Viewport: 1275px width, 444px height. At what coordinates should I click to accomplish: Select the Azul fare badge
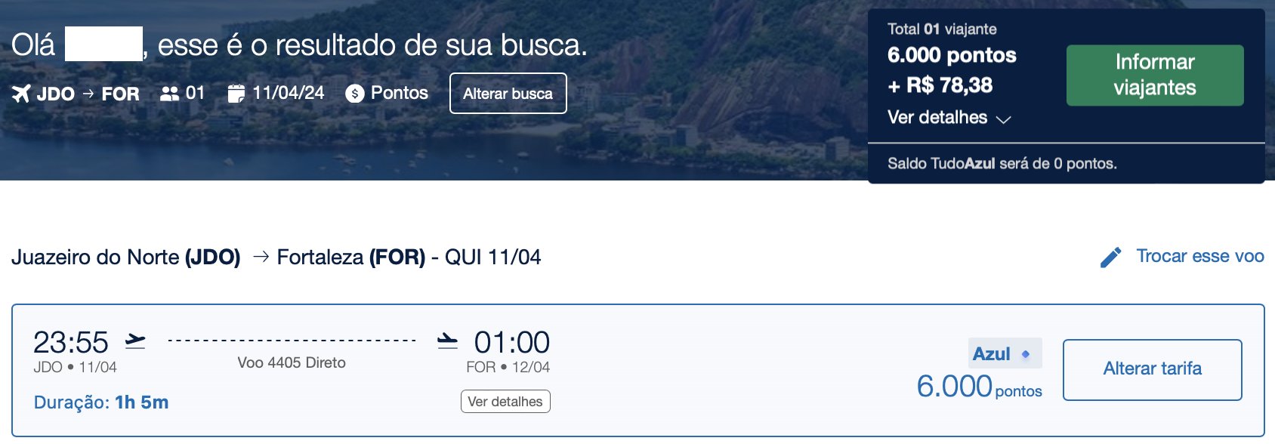[x=1005, y=353]
